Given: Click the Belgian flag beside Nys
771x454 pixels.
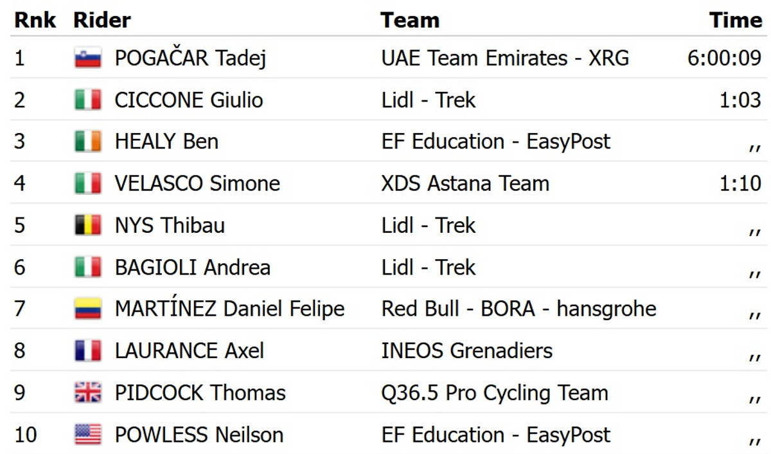Looking at the screenshot, I should coord(87,226).
